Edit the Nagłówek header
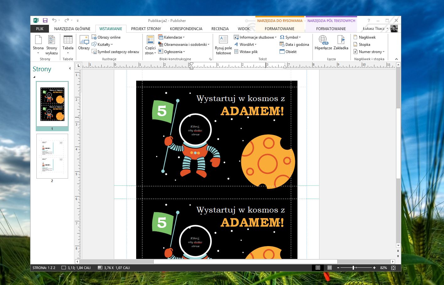Image resolution: width=444 pixels, height=285 pixels. 364,37
